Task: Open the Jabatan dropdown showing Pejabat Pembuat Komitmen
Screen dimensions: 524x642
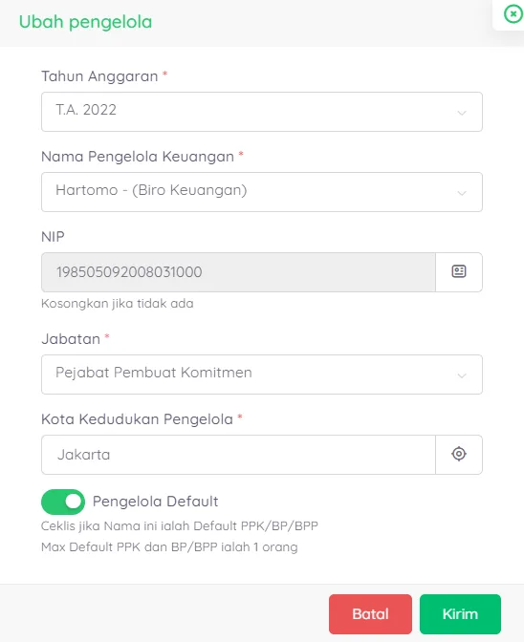Action: pyautogui.click(x=262, y=374)
